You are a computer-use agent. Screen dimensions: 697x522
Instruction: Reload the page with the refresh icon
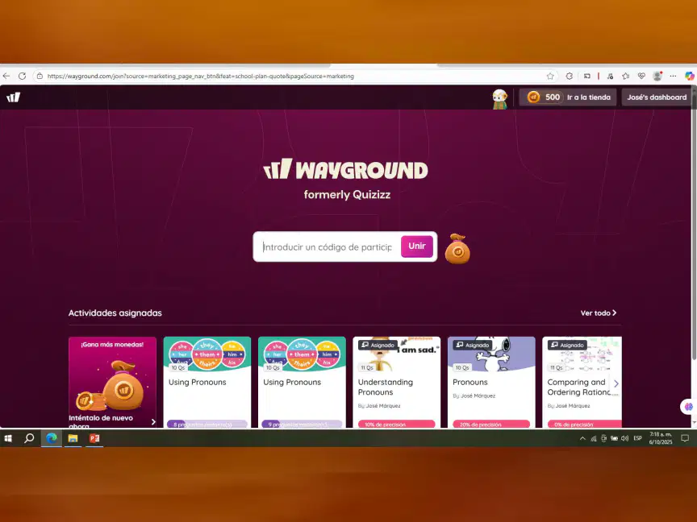[x=22, y=76]
